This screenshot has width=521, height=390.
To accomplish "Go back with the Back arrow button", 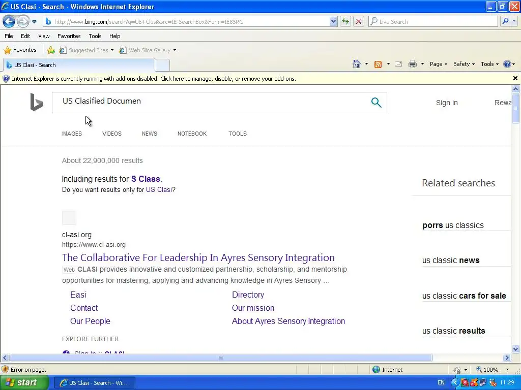I will (x=9, y=21).
